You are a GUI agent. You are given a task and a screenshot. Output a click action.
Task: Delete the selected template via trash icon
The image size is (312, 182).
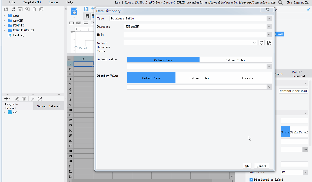point(34,9)
